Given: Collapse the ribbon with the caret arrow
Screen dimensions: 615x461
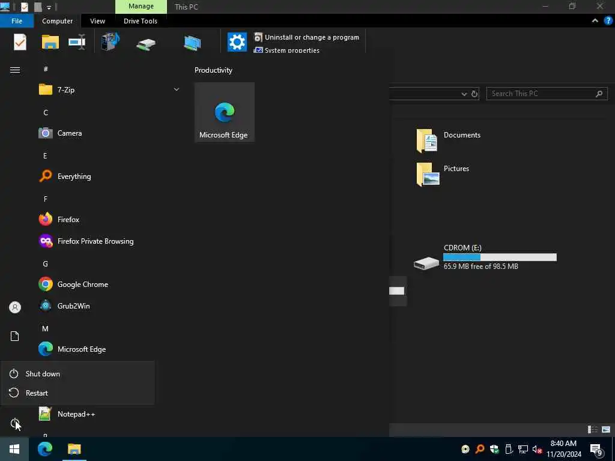Looking at the screenshot, I should coord(595,21).
